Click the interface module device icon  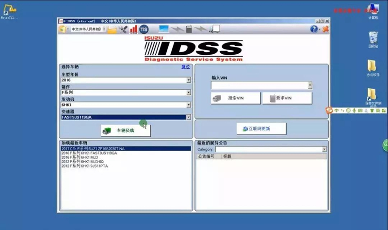click(x=189, y=29)
